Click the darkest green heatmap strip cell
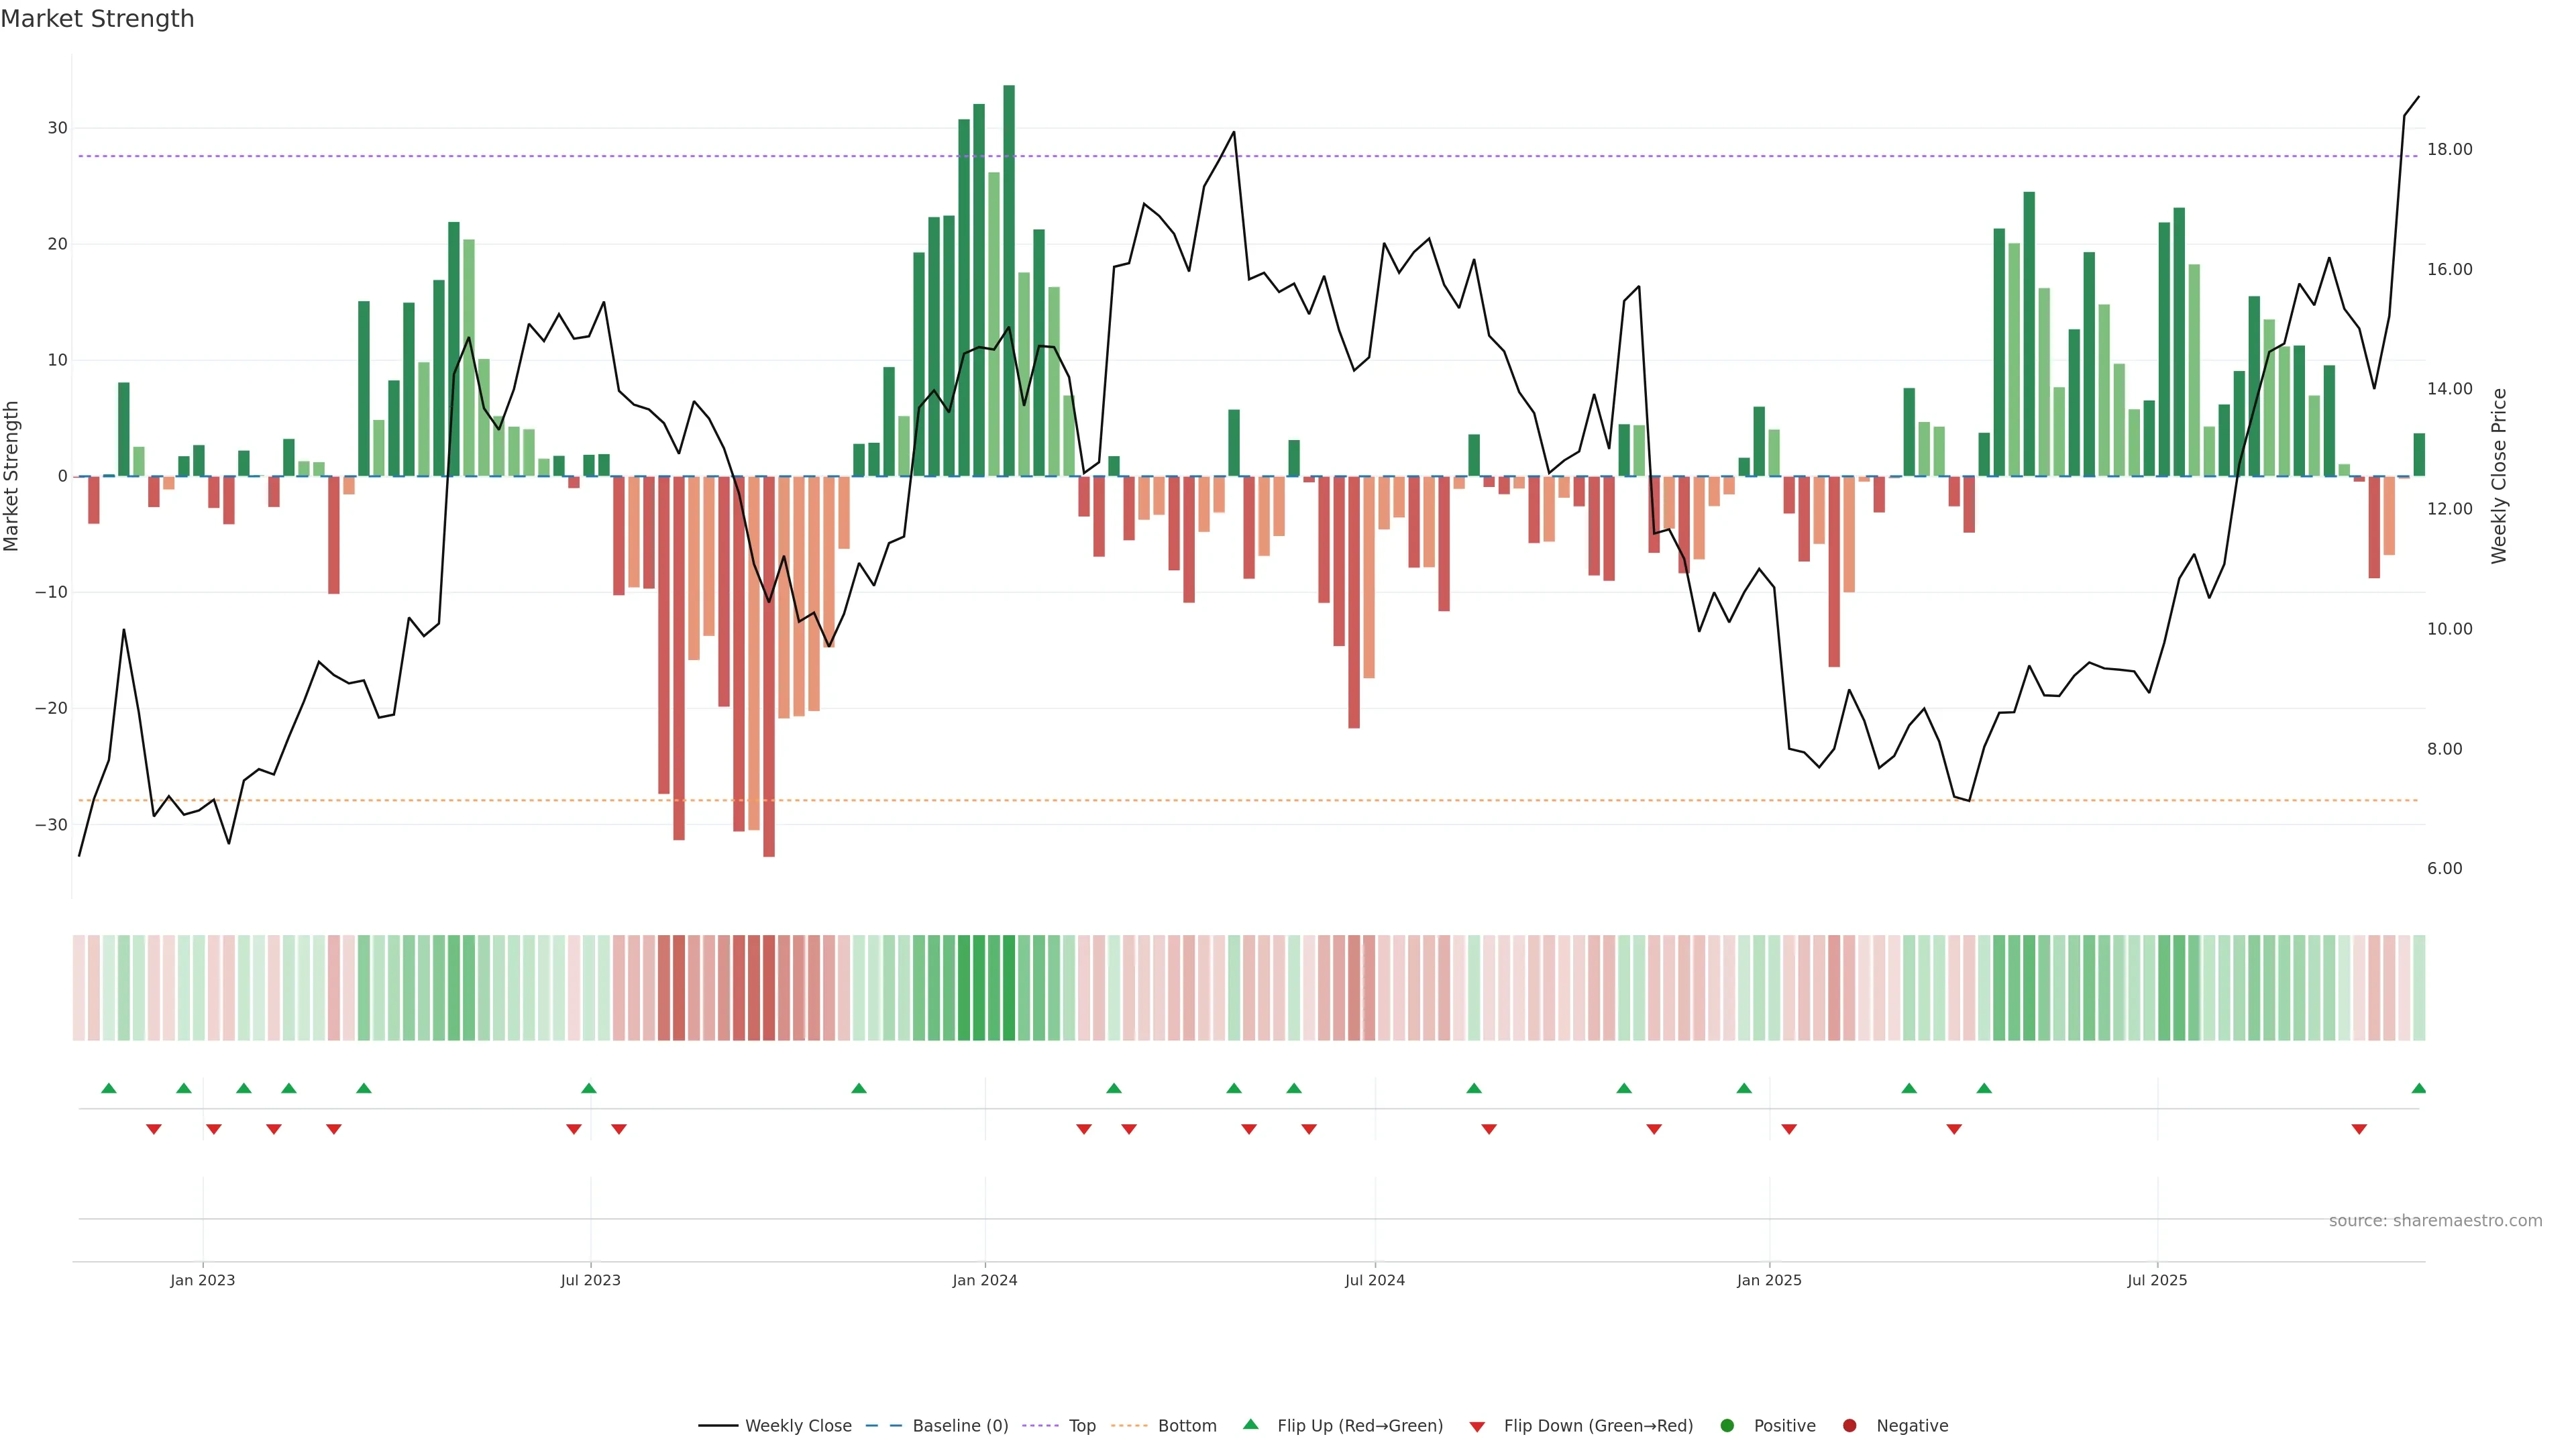Viewport: 2576px width, 1449px height. click(1009, 987)
